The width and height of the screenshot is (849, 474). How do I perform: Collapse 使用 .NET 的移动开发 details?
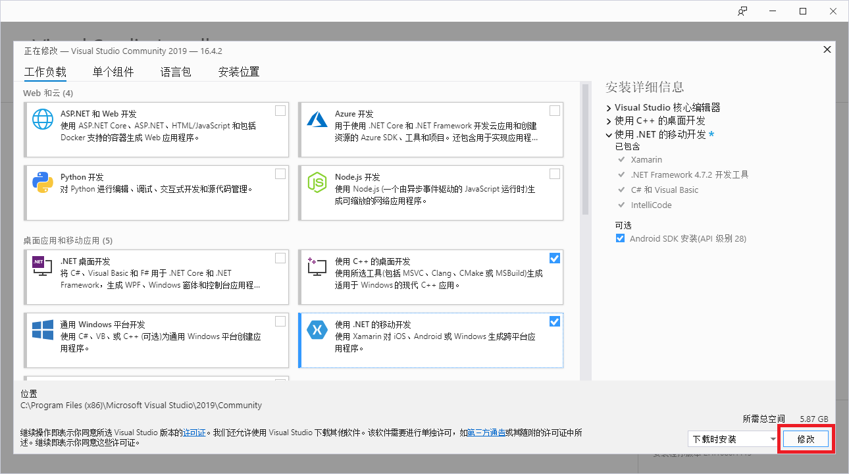tap(609, 134)
